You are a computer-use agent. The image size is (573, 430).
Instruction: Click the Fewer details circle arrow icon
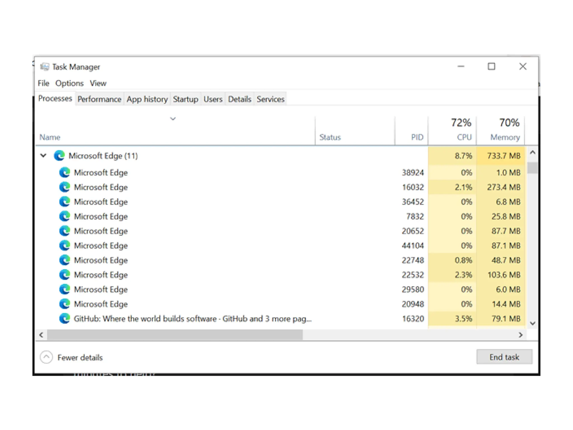coord(46,357)
